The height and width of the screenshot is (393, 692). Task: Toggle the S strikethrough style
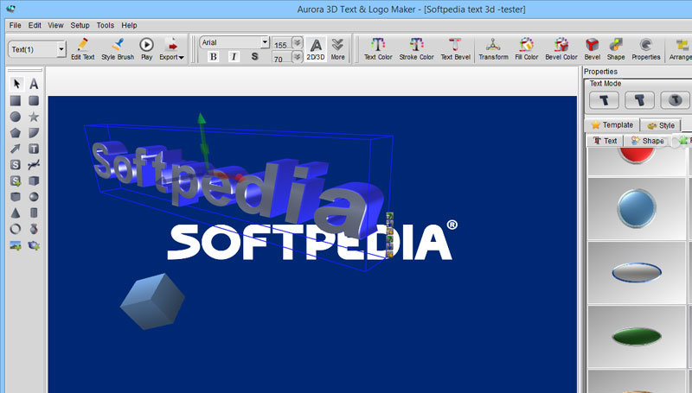tap(254, 56)
